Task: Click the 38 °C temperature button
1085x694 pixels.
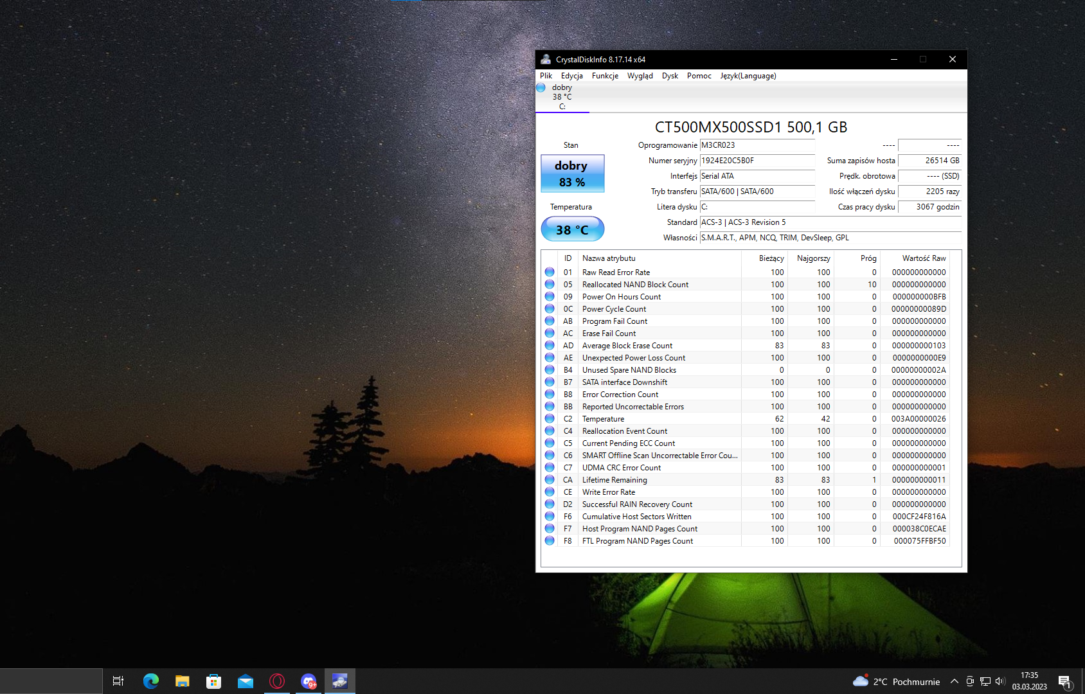Action: click(x=572, y=229)
